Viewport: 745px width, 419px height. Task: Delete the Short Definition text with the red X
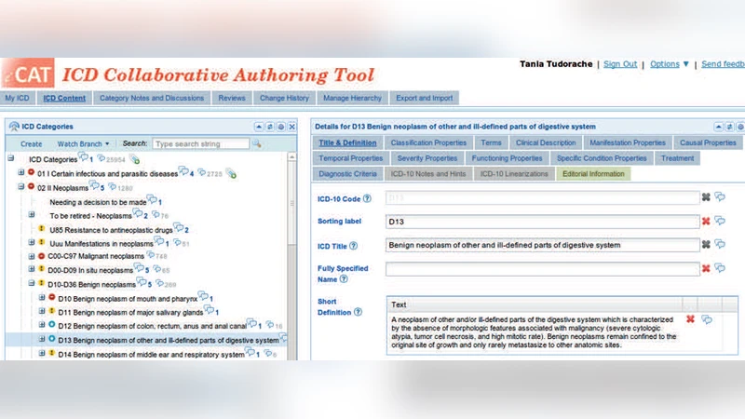click(690, 319)
